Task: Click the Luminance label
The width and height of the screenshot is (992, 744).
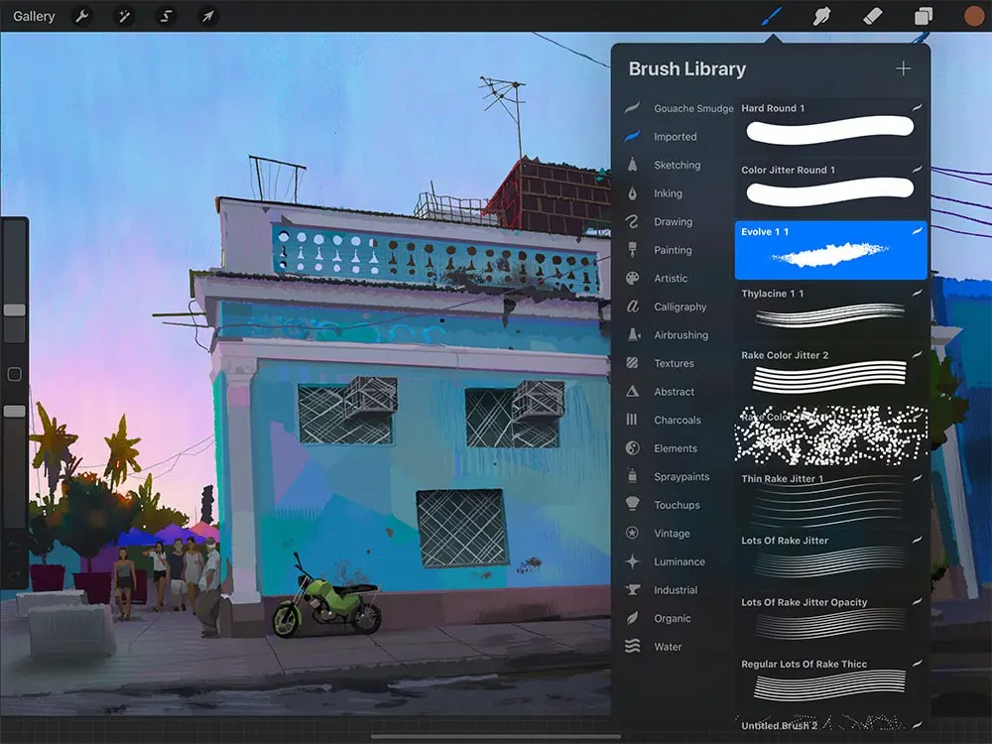Action: 680,561
